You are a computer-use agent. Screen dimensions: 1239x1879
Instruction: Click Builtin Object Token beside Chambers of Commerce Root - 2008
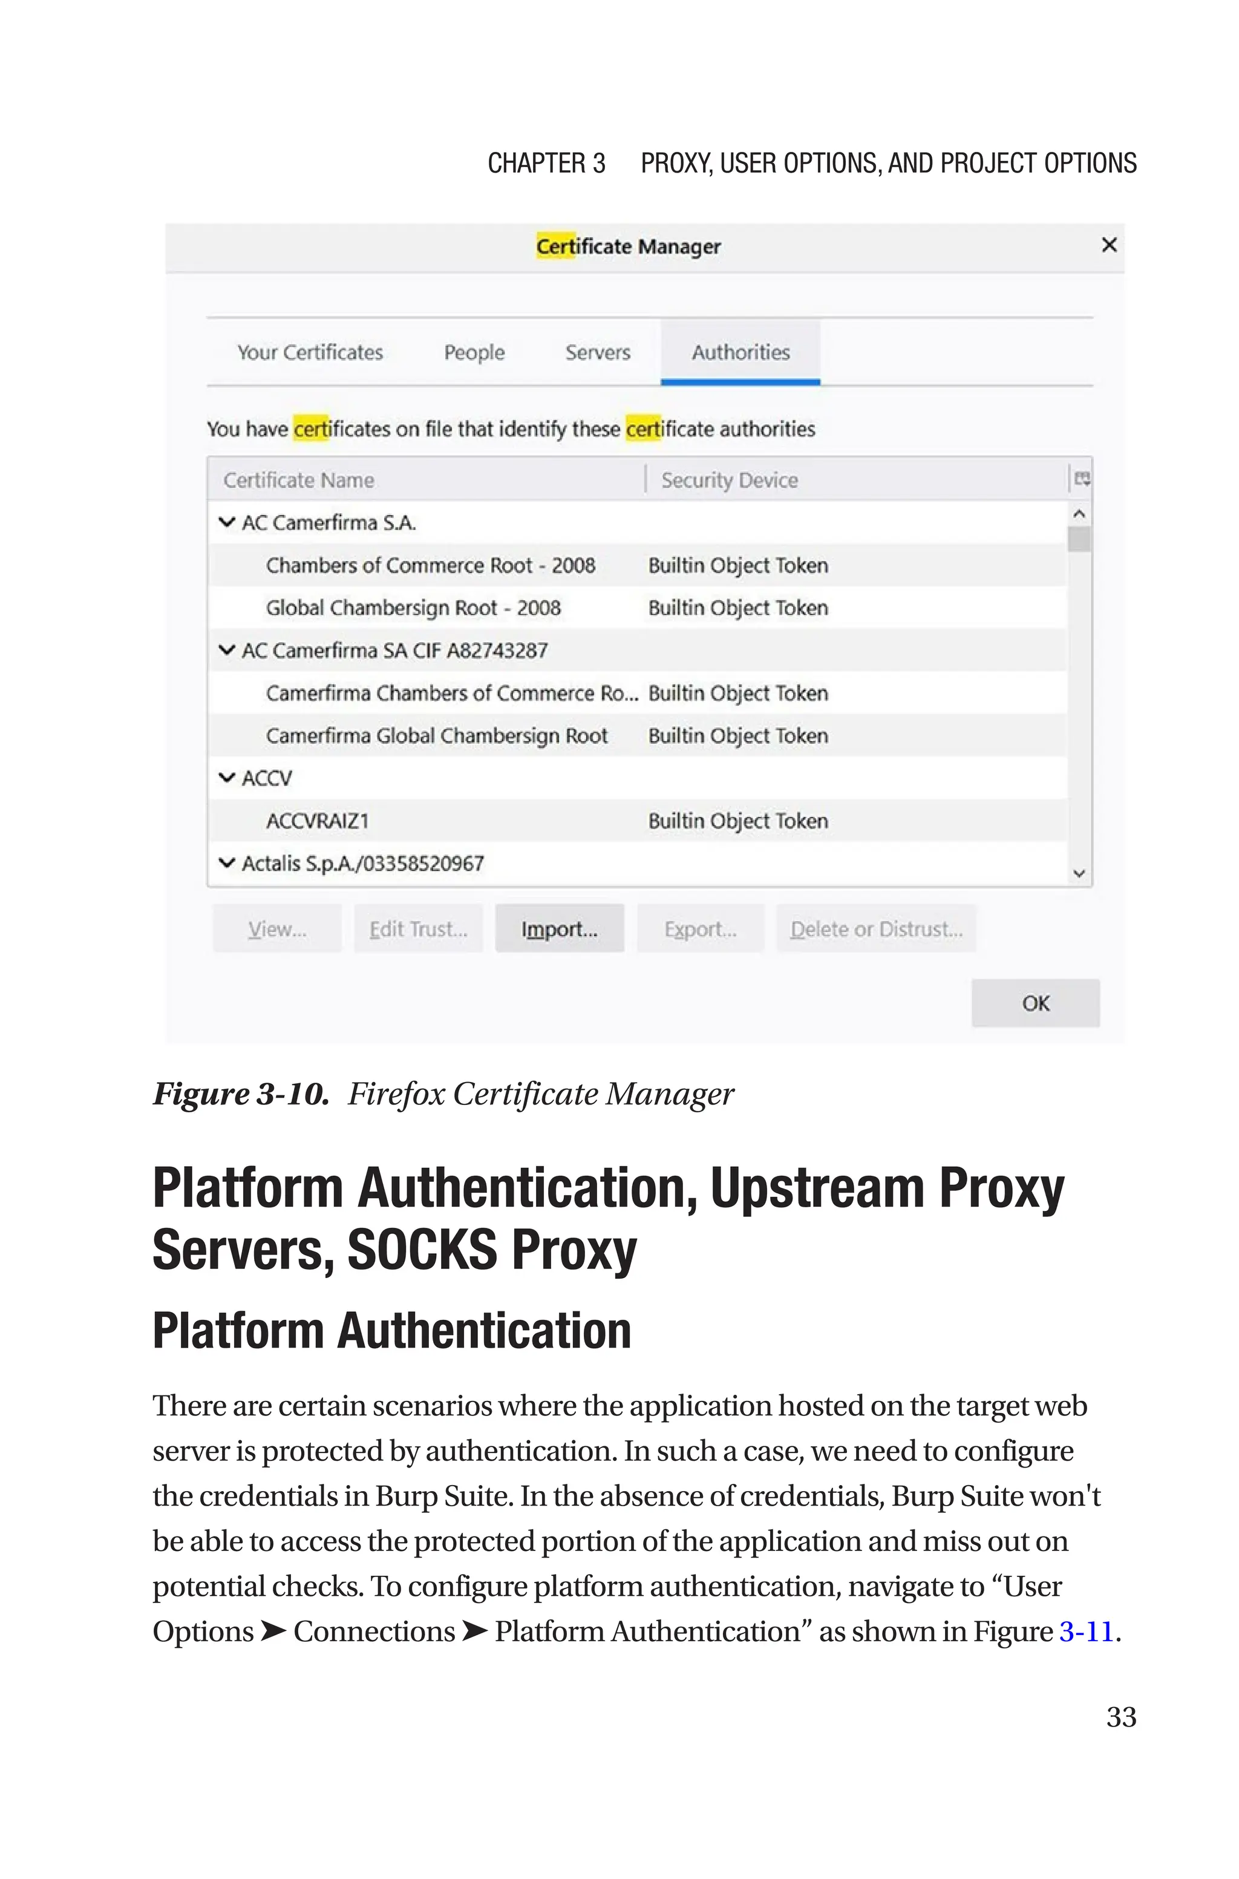pyautogui.click(x=738, y=565)
